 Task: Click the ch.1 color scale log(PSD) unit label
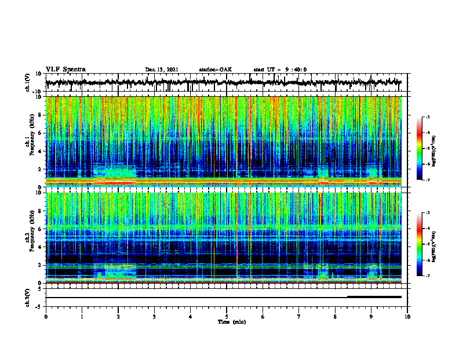coord(434,151)
